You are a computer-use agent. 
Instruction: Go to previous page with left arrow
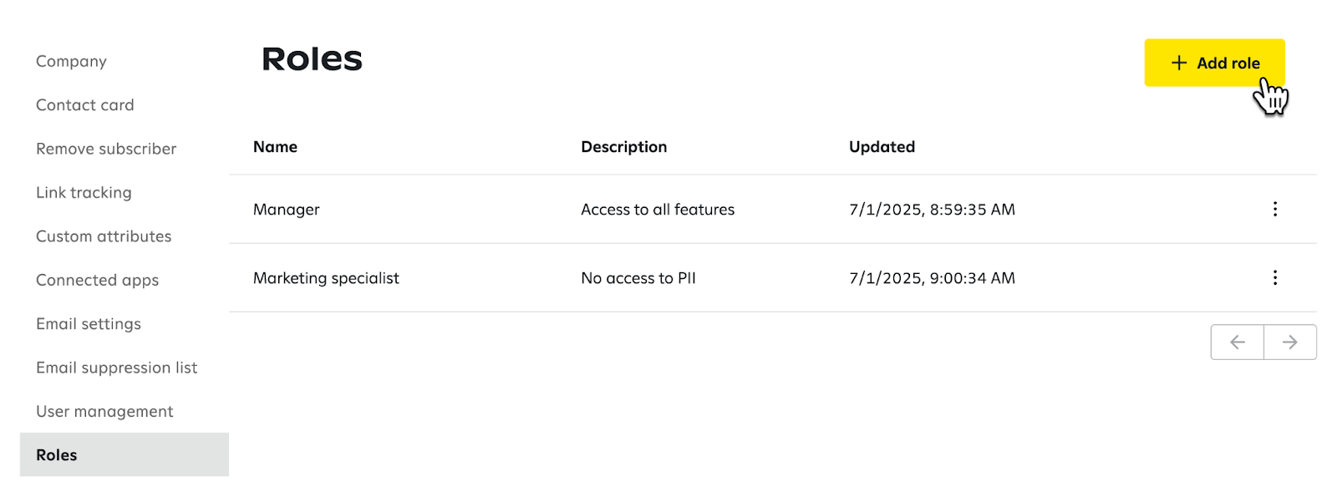click(1237, 342)
